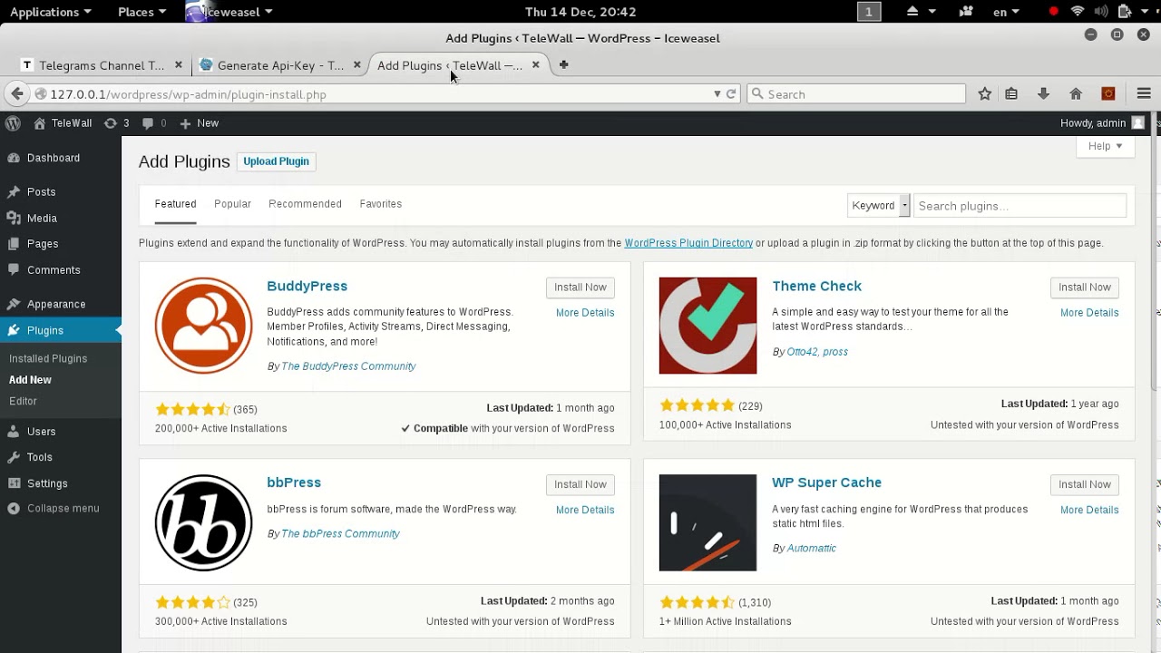Go back using the browser back arrow

coord(16,93)
